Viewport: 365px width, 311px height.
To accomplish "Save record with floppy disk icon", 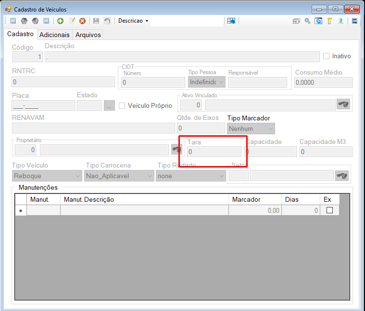I will tap(96, 21).
